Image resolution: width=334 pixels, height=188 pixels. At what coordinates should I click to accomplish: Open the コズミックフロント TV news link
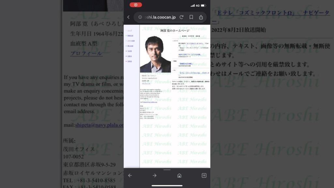point(194,73)
